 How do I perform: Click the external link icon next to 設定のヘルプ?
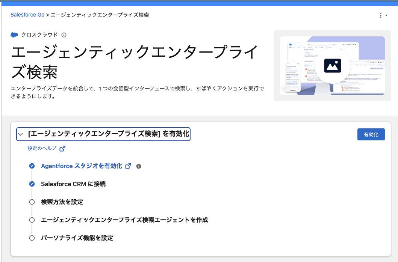click(62, 149)
